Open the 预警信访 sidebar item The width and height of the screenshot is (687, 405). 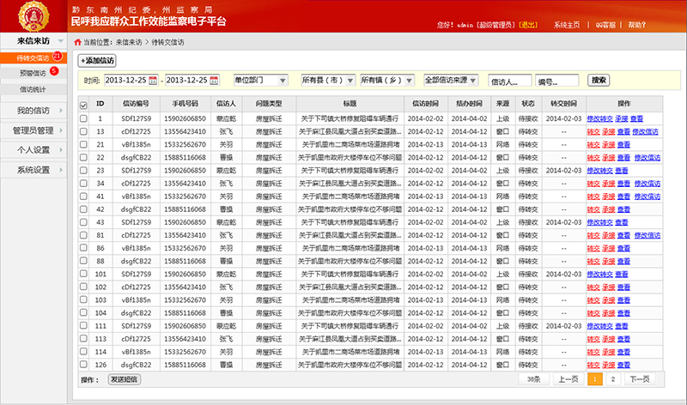pyautogui.click(x=33, y=73)
